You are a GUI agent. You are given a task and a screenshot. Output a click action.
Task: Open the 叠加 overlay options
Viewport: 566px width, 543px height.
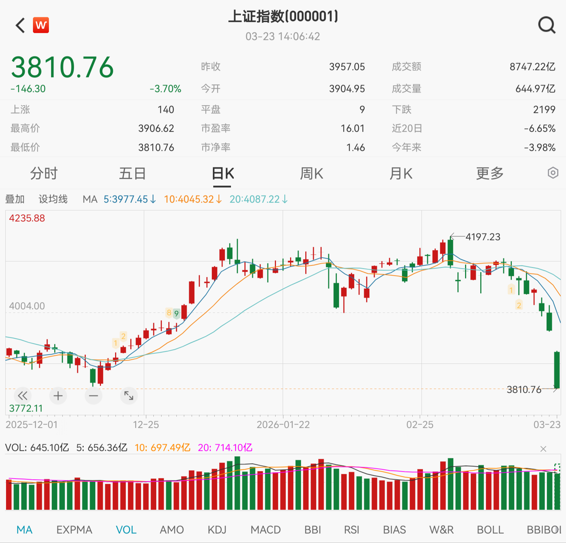tap(15, 199)
